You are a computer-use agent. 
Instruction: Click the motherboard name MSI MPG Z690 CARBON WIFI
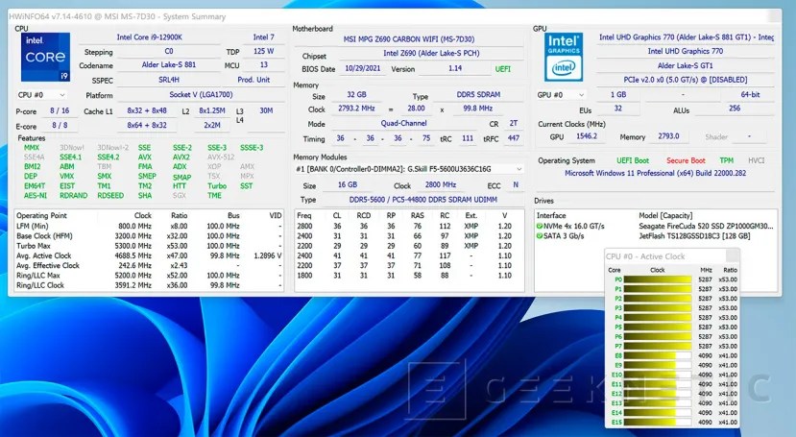409,39
